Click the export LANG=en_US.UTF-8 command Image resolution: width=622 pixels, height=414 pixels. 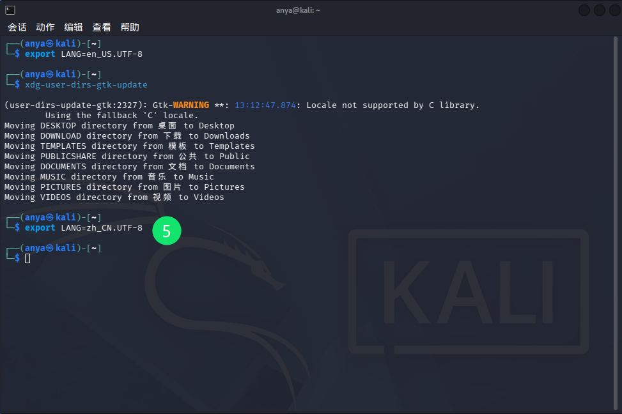tap(83, 54)
